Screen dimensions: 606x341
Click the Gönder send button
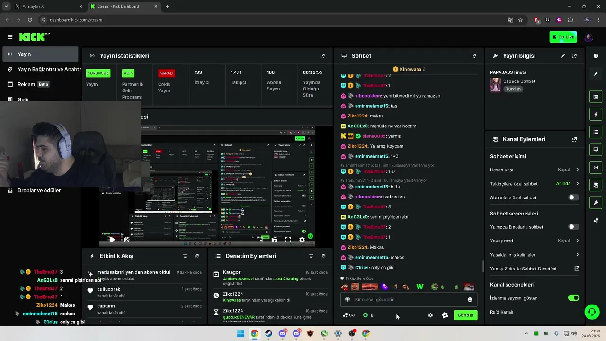[x=465, y=315]
